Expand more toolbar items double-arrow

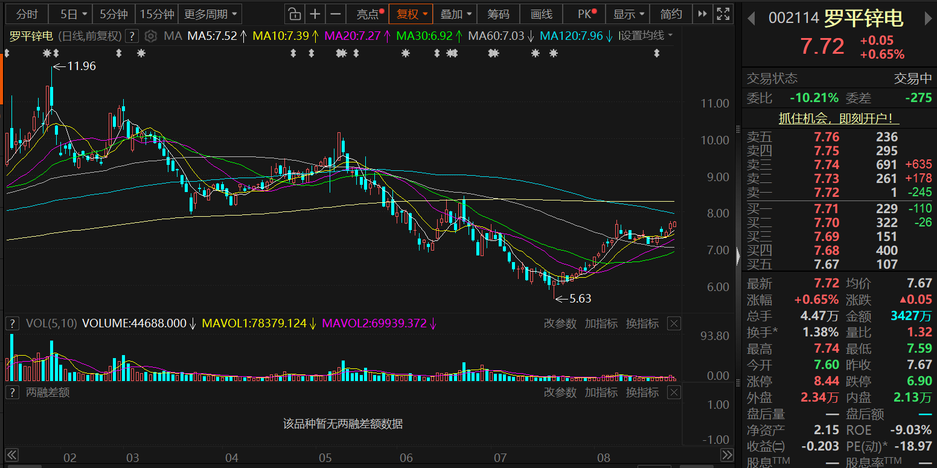(x=702, y=14)
